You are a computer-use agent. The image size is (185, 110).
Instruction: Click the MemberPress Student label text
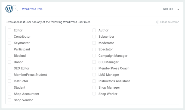point(30,75)
